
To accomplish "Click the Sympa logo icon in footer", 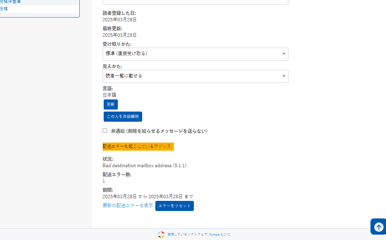I will point(161,234).
